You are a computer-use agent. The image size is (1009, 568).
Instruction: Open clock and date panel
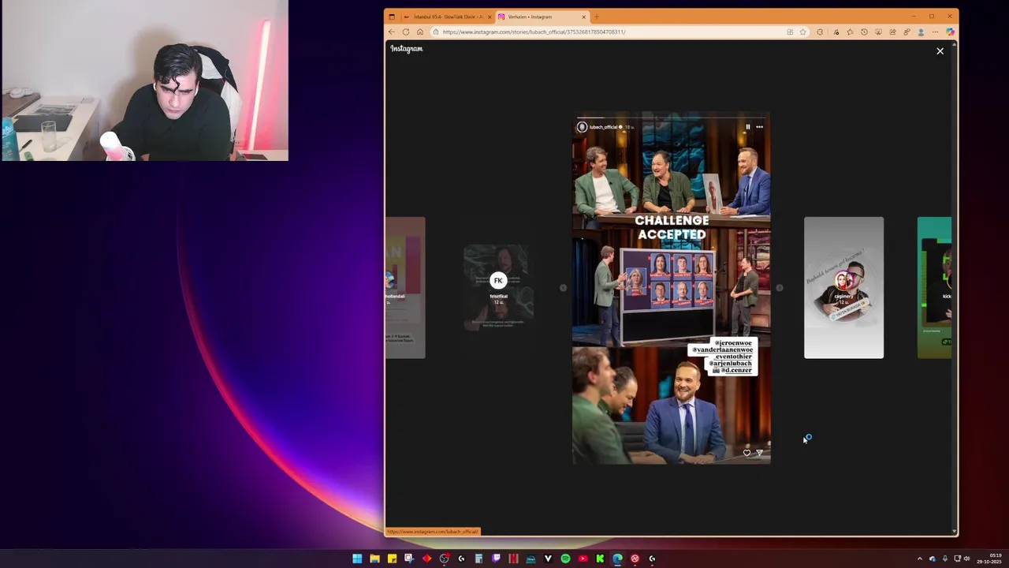tap(990, 559)
